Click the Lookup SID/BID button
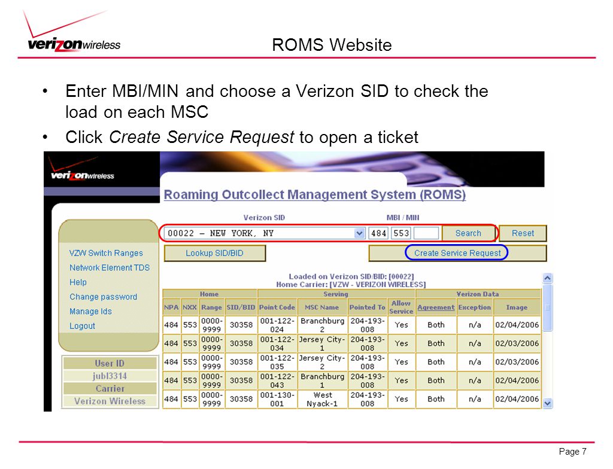 click(x=215, y=253)
